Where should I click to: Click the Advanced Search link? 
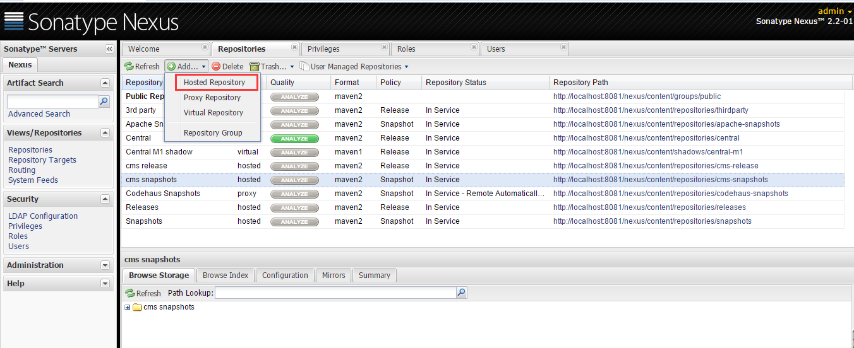click(x=39, y=114)
